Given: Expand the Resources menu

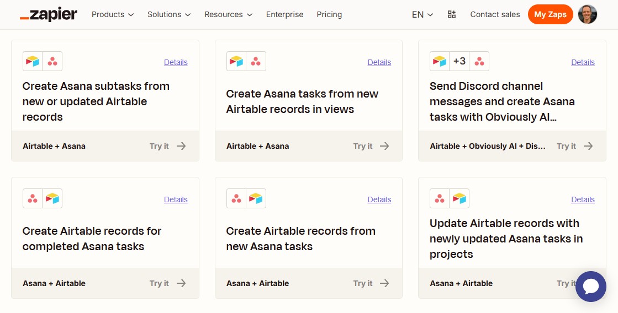Looking at the screenshot, I should tap(229, 14).
